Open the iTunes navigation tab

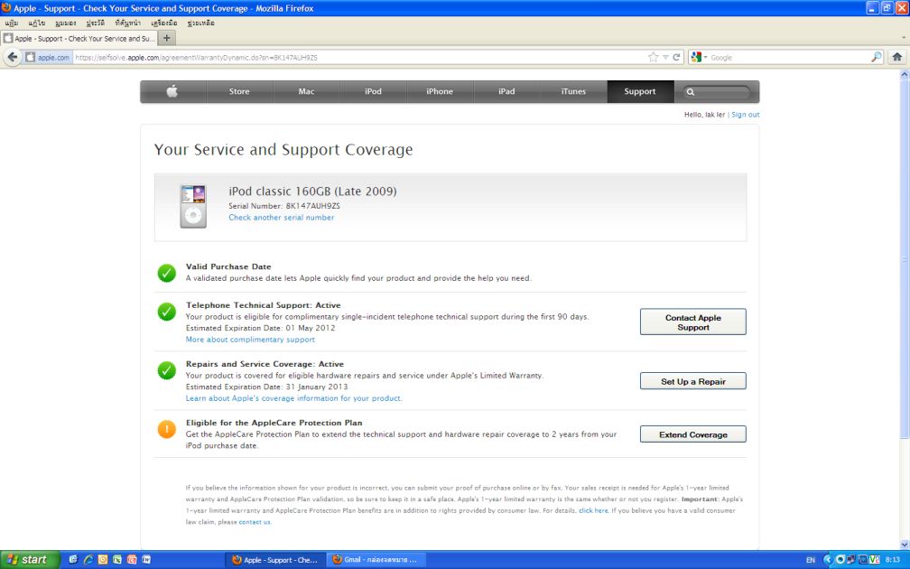(573, 91)
